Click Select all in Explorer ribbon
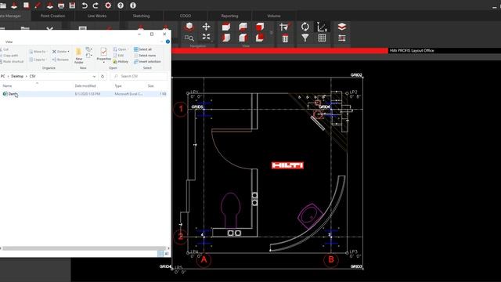Image resolution: width=501 pixels, height=282 pixels. tap(142, 49)
